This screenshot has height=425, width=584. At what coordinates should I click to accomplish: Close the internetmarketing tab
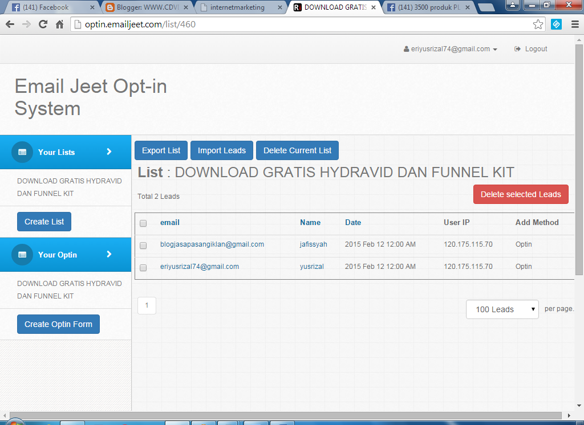pos(279,7)
